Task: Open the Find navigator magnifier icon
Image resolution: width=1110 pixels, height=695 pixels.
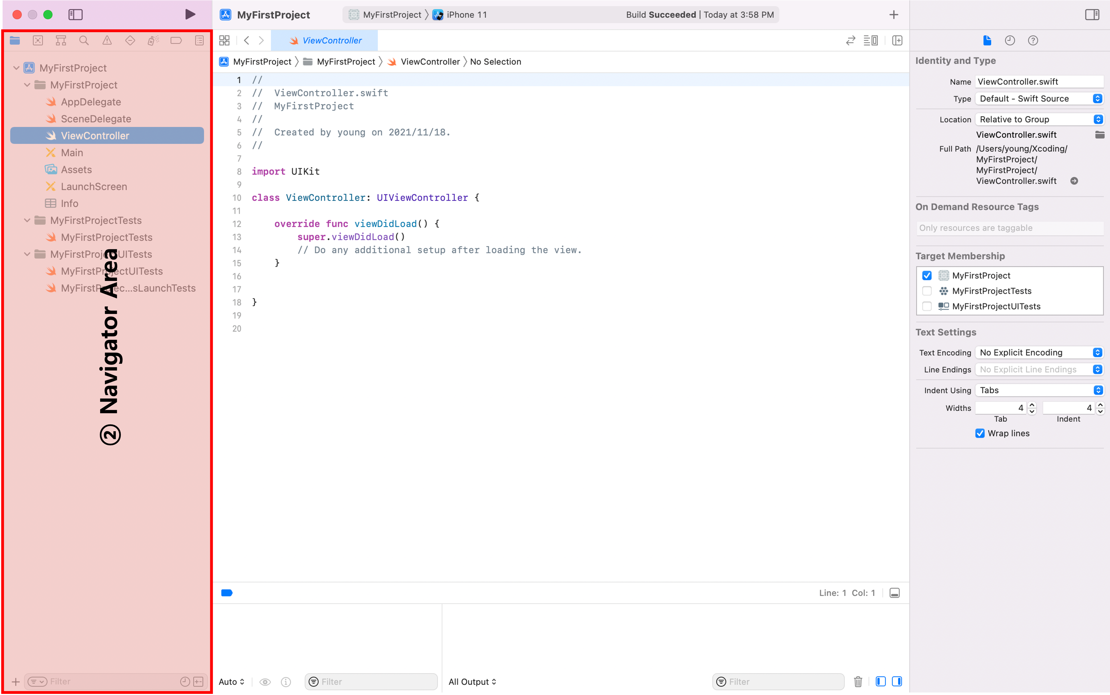Action: click(84, 41)
